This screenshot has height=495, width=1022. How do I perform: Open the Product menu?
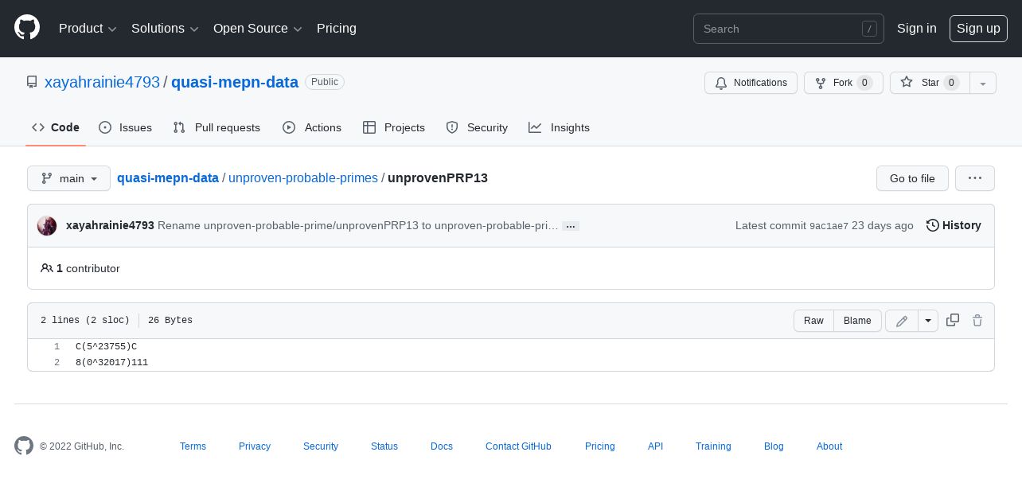click(x=88, y=29)
